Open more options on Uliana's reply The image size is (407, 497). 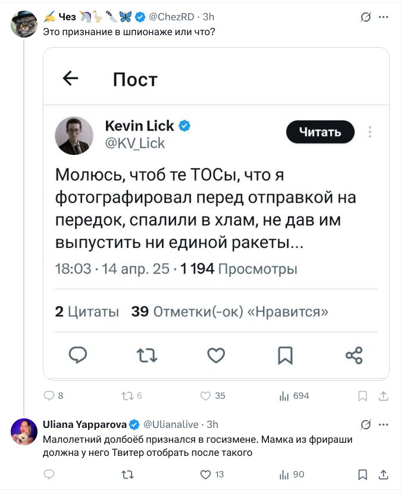click(x=384, y=424)
